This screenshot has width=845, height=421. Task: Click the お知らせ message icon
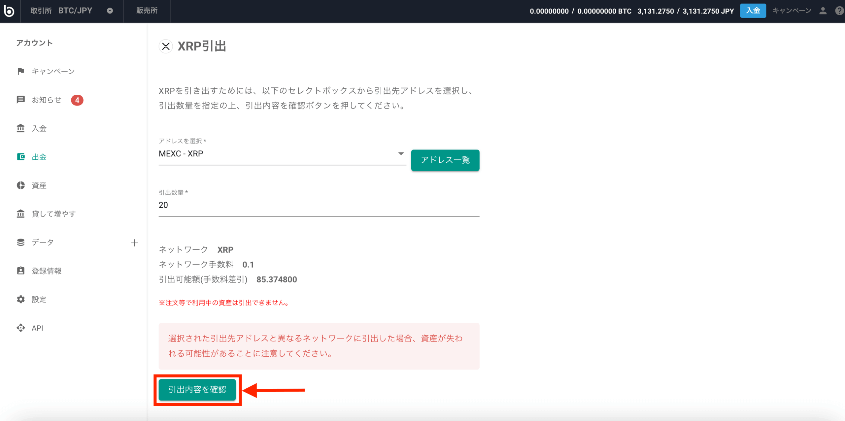click(x=21, y=100)
